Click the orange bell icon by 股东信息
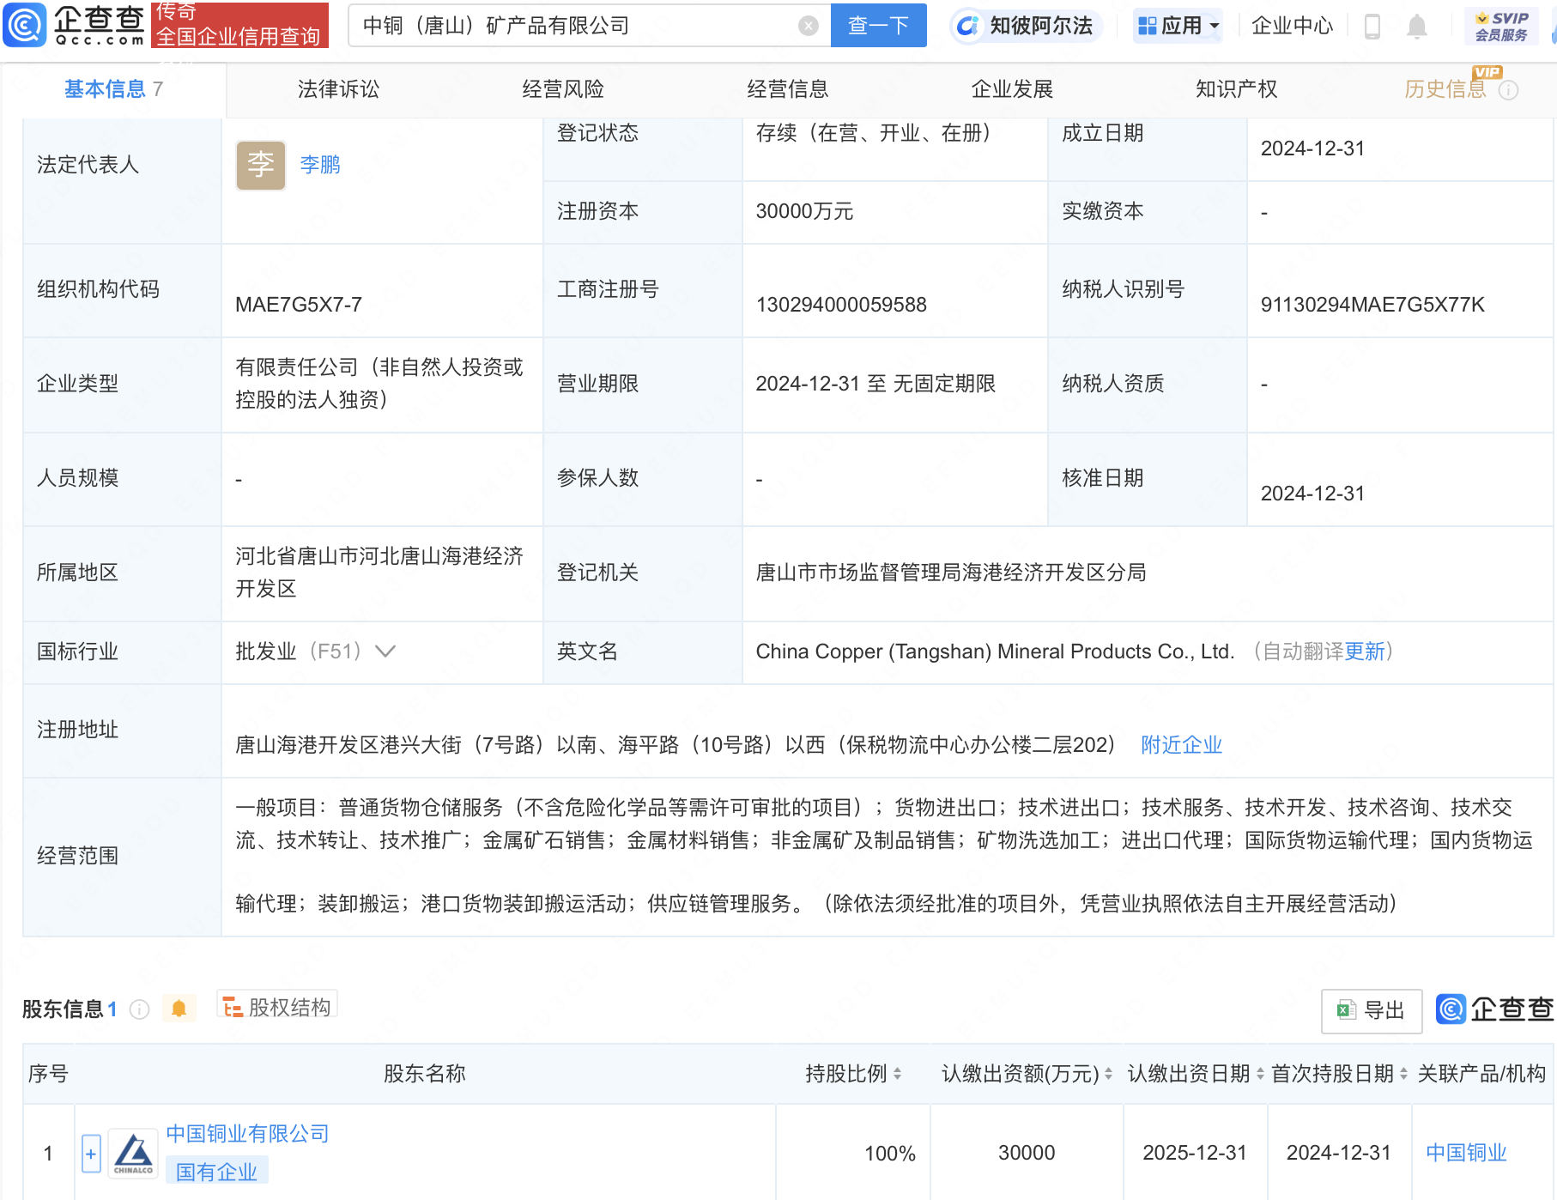 coord(179,1009)
